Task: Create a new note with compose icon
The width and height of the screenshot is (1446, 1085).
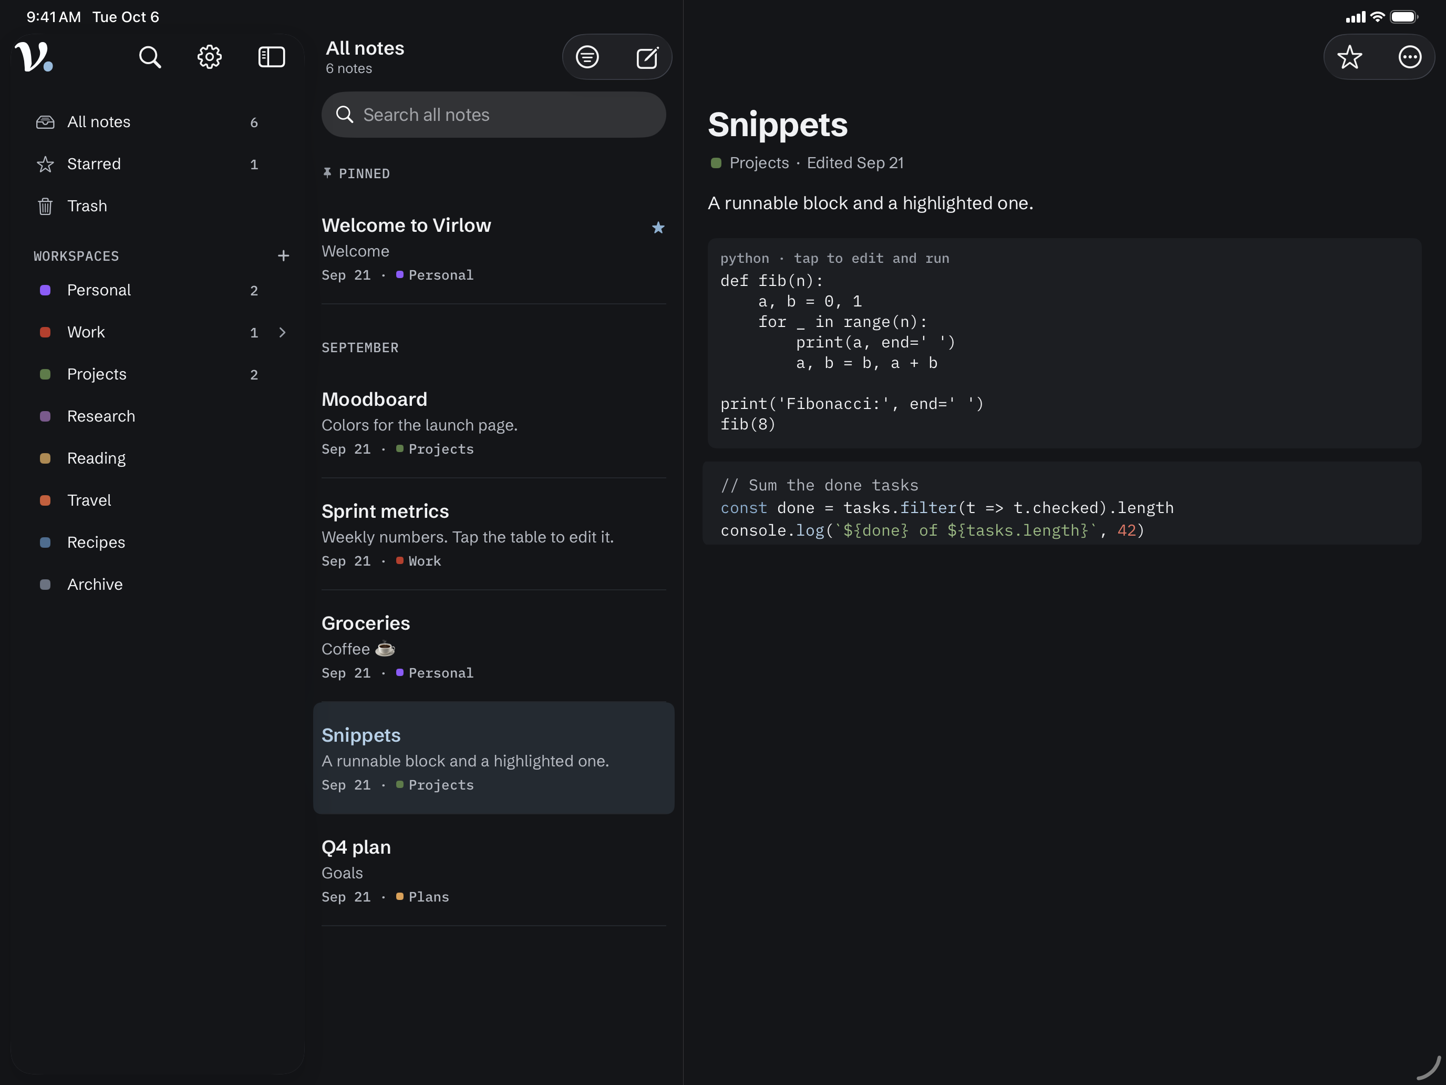Action: tap(647, 57)
